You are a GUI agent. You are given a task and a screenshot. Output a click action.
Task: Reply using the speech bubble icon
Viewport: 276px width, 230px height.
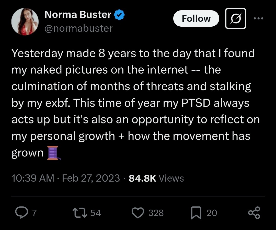tap(21, 213)
